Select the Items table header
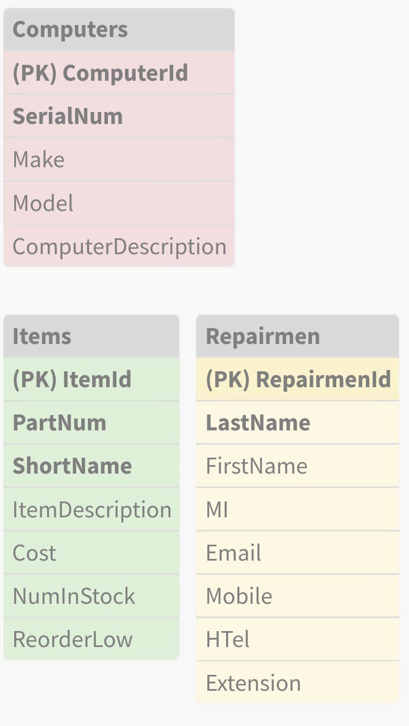 click(91, 336)
